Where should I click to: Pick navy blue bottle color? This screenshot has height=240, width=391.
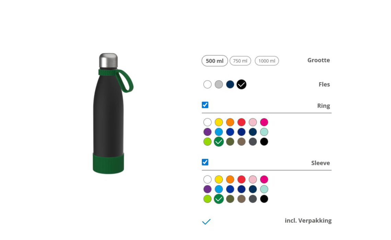point(230,84)
